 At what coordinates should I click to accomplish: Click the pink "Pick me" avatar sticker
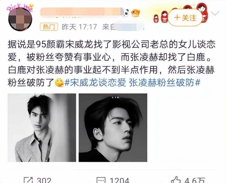[20, 7]
